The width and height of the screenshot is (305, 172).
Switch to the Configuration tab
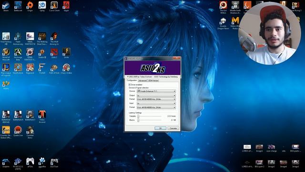pos(132,80)
